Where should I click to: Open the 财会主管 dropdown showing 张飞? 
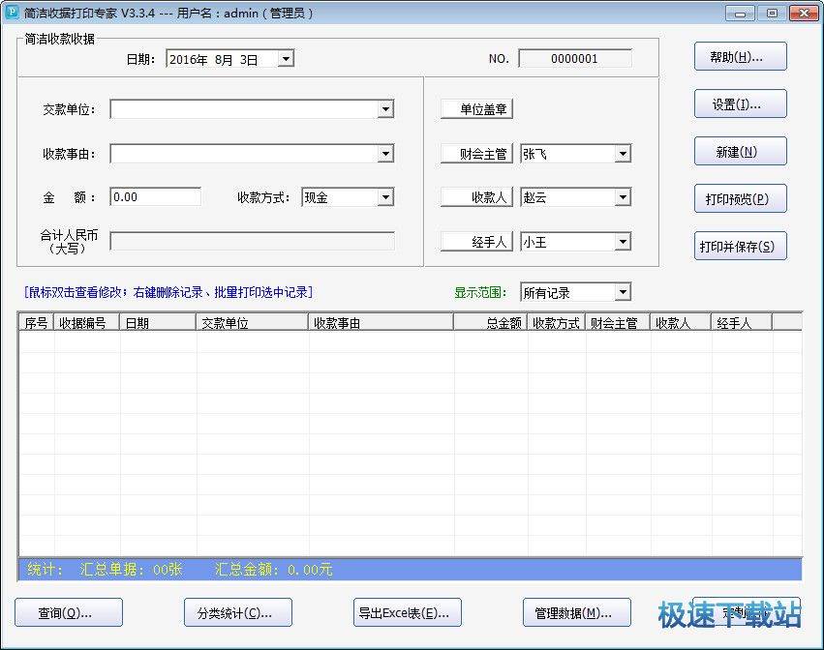point(576,154)
